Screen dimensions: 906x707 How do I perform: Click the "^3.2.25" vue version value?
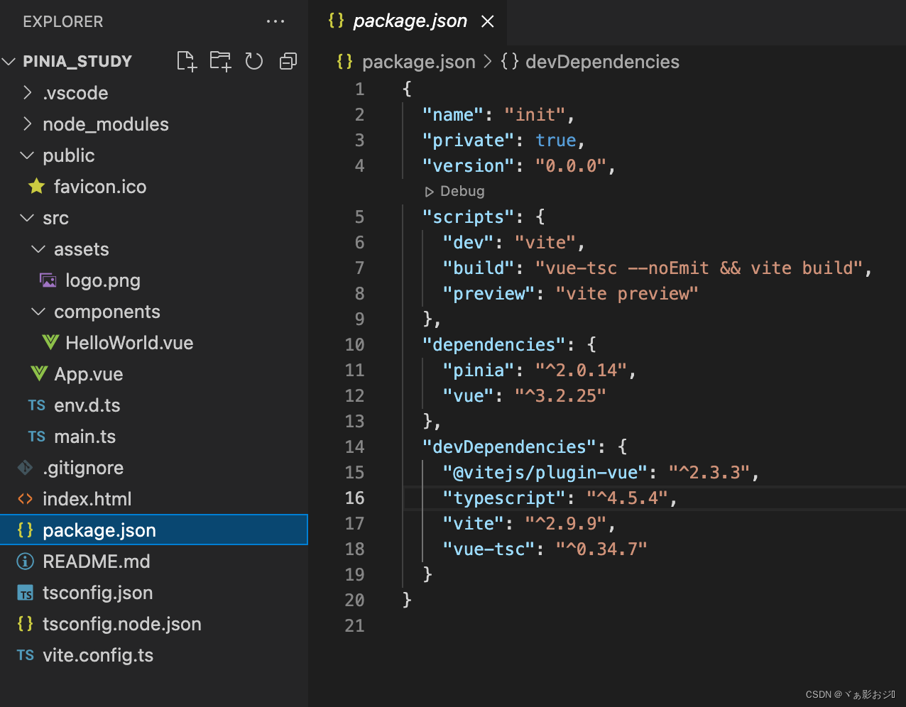coord(561,395)
